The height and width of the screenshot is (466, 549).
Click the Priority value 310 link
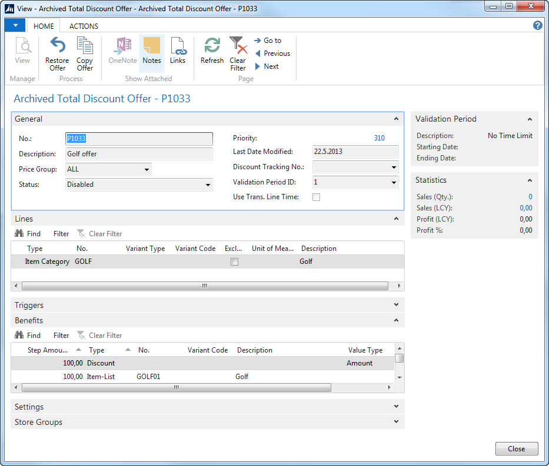click(379, 138)
